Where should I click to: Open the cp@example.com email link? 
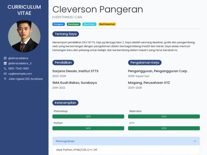click(20, 74)
